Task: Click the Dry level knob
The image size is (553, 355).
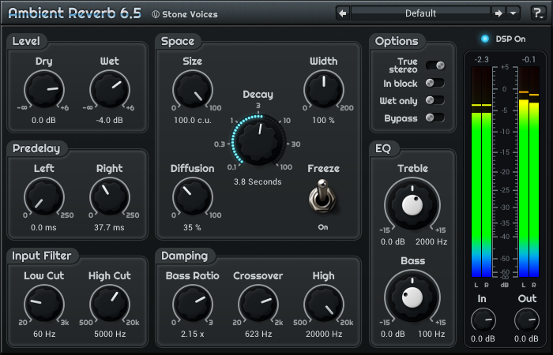Action: tap(44, 89)
